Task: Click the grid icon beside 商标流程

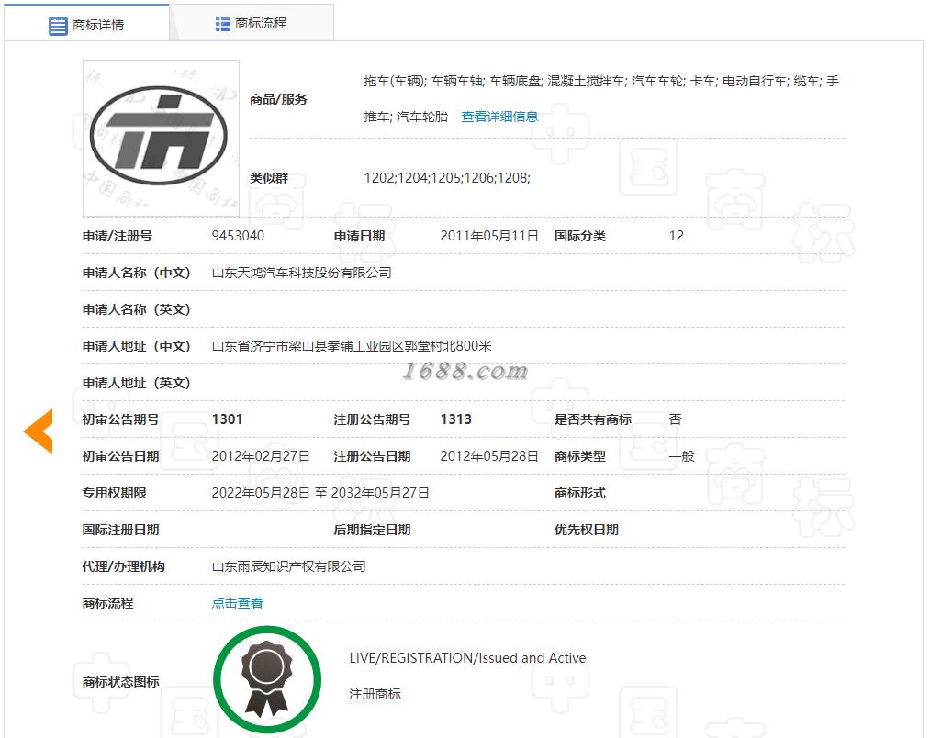Action: pos(222,24)
